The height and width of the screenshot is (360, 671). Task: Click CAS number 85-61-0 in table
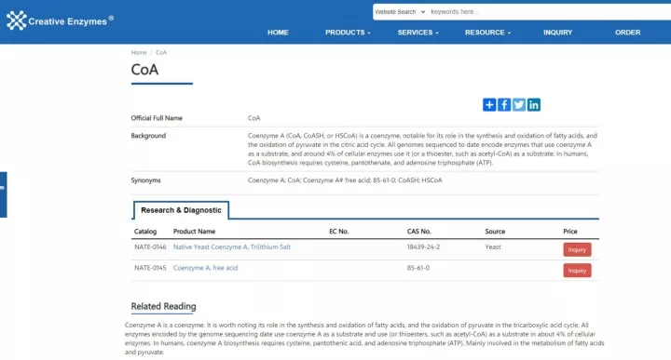418,268
